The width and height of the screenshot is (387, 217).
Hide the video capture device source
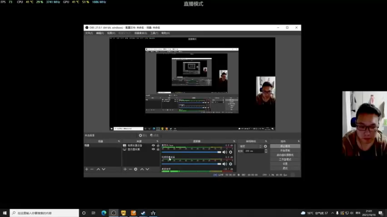pyautogui.click(x=153, y=146)
